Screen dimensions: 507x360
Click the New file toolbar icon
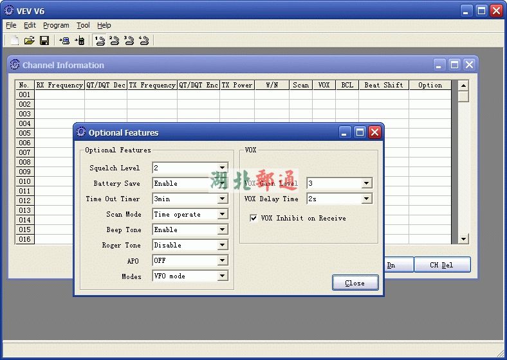coord(14,40)
